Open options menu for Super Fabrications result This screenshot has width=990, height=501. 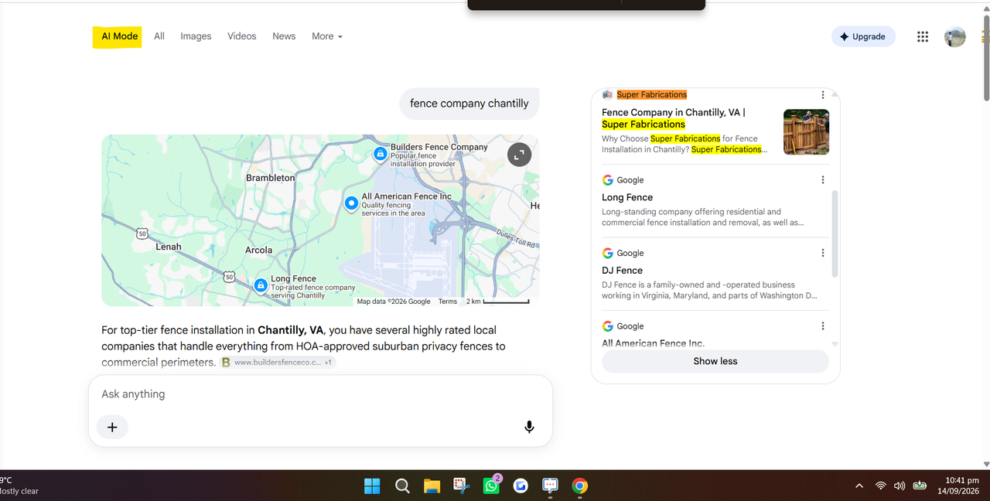click(x=823, y=95)
